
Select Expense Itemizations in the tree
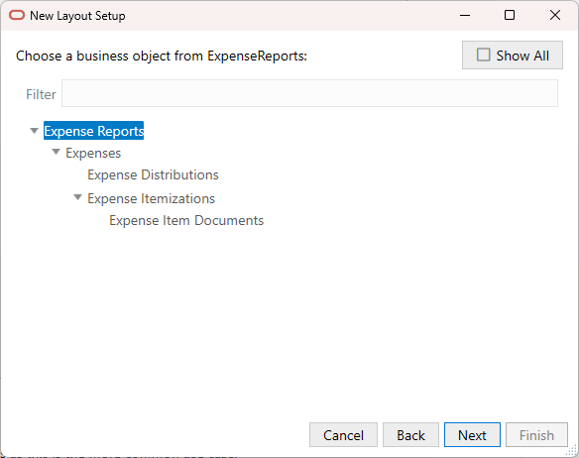[x=151, y=198]
